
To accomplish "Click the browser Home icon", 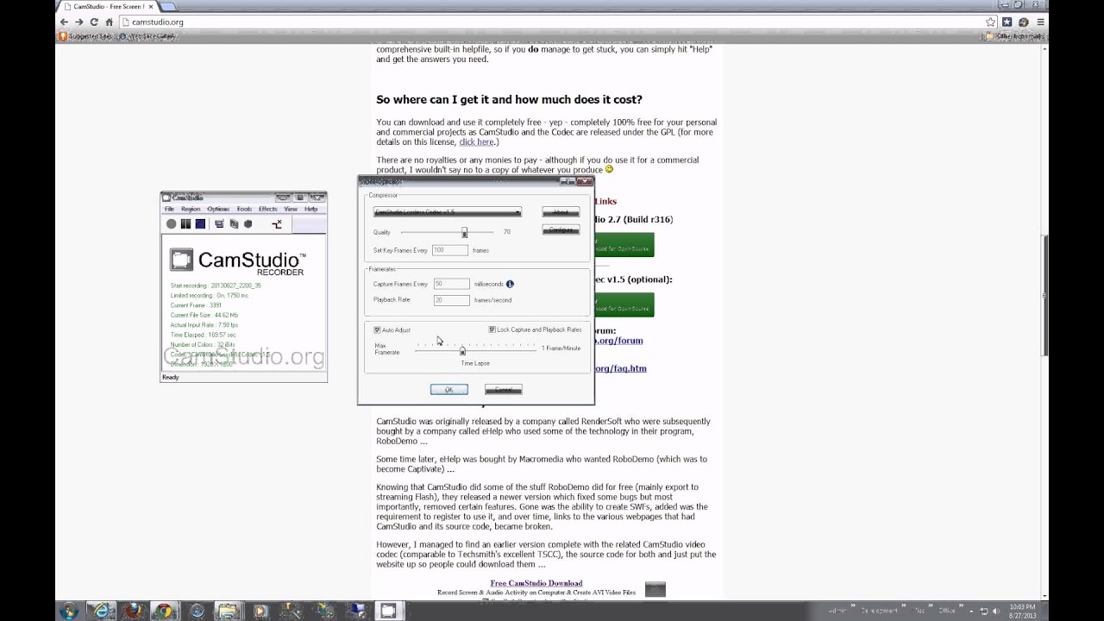I will pos(109,22).
